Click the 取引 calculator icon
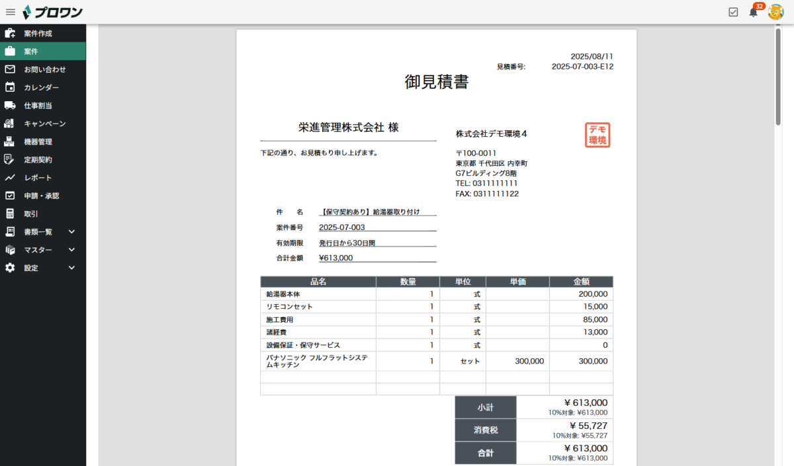 click(10, 214)
